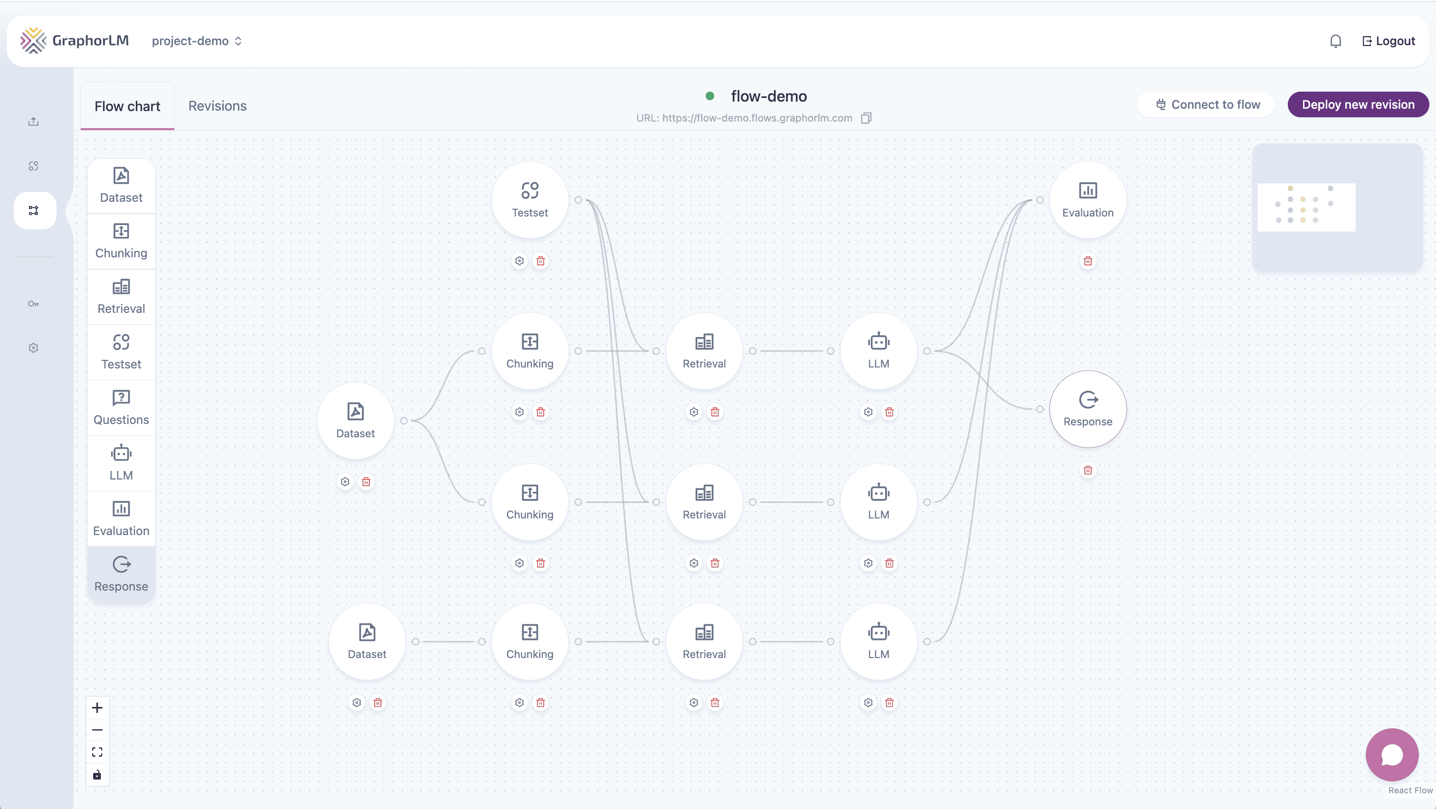Click the zoom in plus control
The width and height of the screenshot is (1436, 809).
tap(97, 707)
